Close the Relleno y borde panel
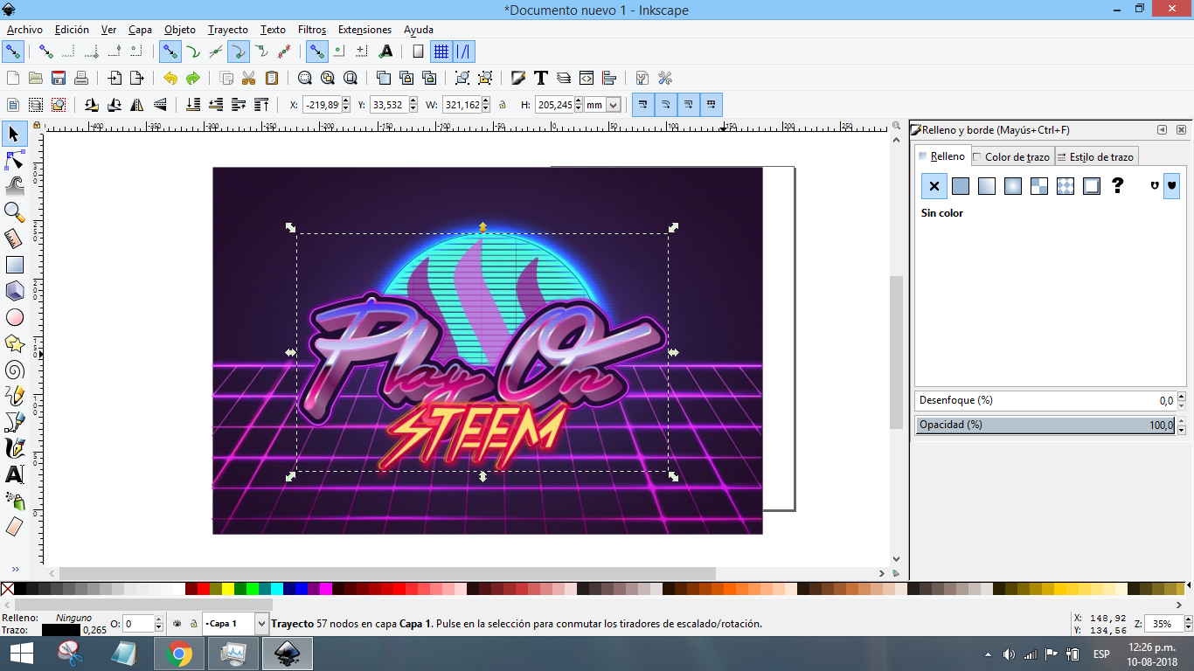This screenshot has width=1194, height=671. tap(1181, 130)
